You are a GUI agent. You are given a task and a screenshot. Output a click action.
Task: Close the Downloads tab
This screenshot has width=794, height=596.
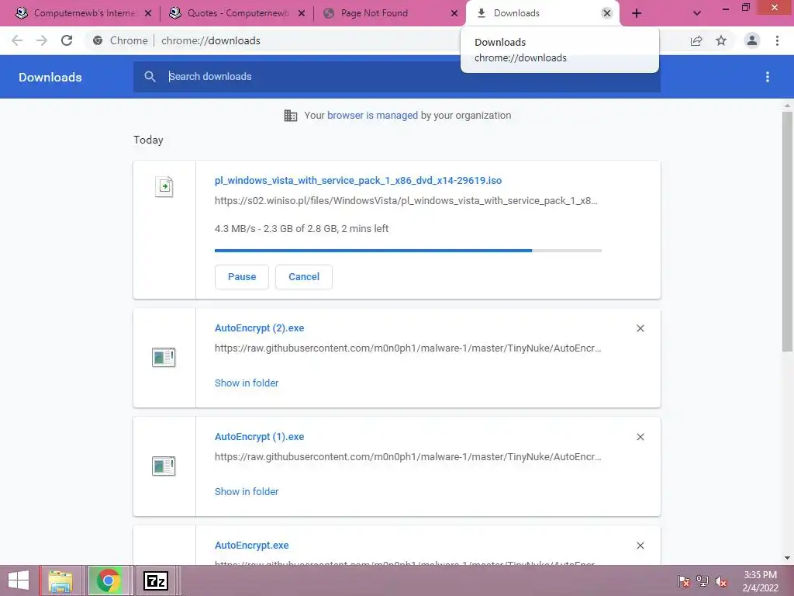coord(606,13)
